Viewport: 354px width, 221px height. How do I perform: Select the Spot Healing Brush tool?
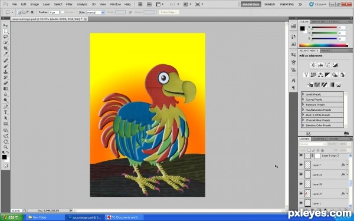tap(6, 60)
